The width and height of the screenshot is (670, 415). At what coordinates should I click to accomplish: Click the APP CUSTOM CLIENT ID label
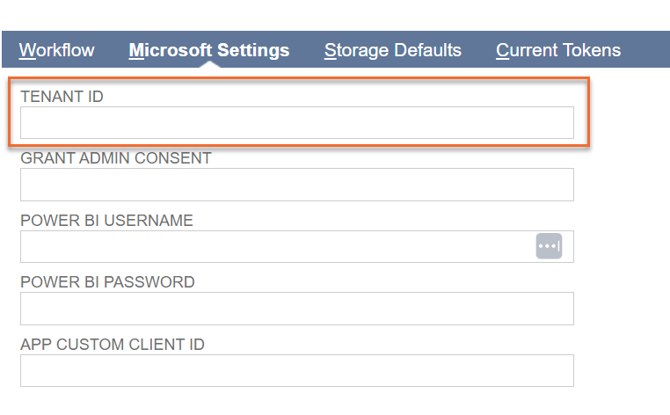[x=113, y=345]
